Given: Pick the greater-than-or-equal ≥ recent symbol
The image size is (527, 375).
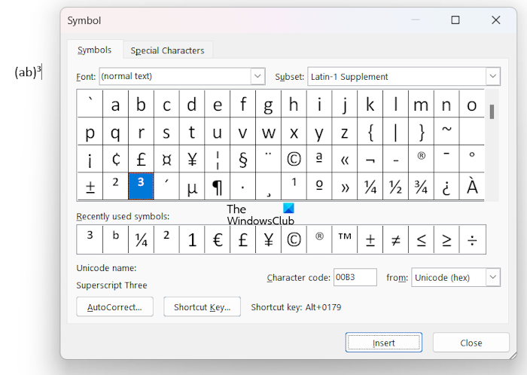Looking at the screenshot, I should click(x=446, y=239).
